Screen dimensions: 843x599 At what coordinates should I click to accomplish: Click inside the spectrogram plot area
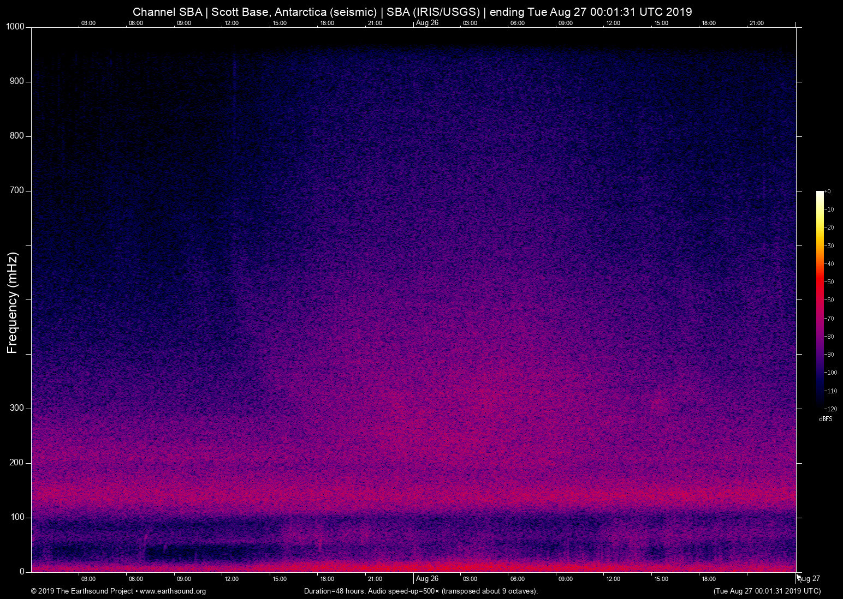point(413,299)
